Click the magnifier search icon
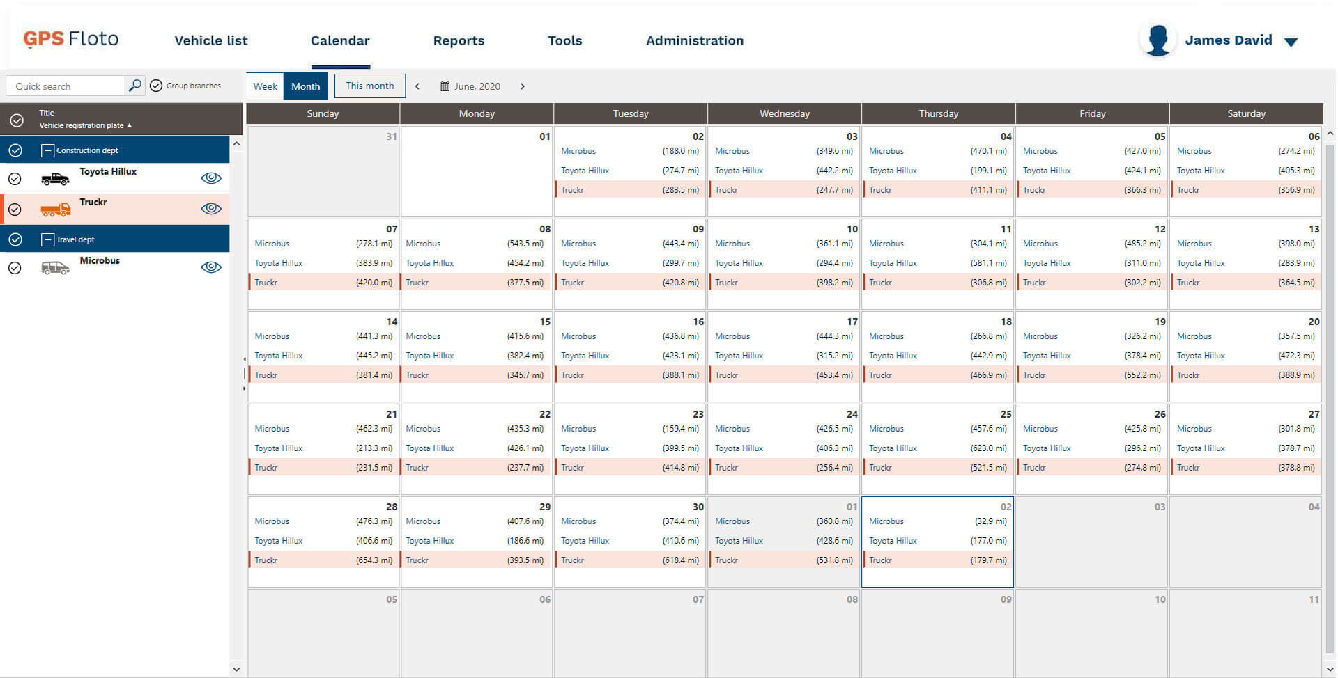 (x=135, y=86)
